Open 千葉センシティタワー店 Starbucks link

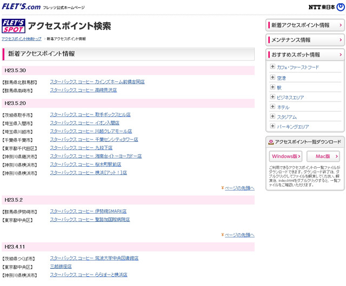pos(94,139)
